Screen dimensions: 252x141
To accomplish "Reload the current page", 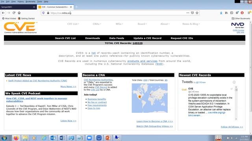I will [14, 13].
